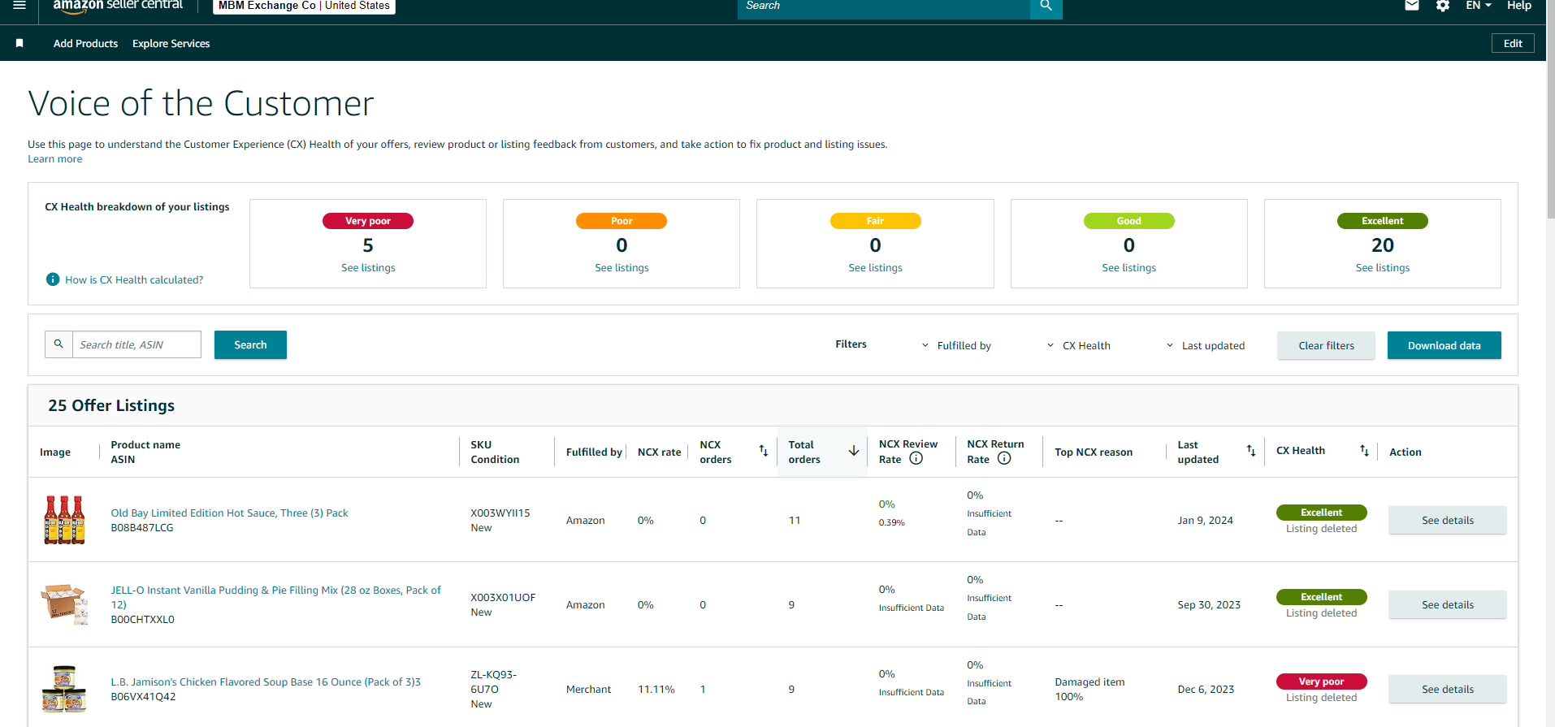Sort by CX Health column arrows
Screen dimensions: 1555x727
tap(1365, 451)
